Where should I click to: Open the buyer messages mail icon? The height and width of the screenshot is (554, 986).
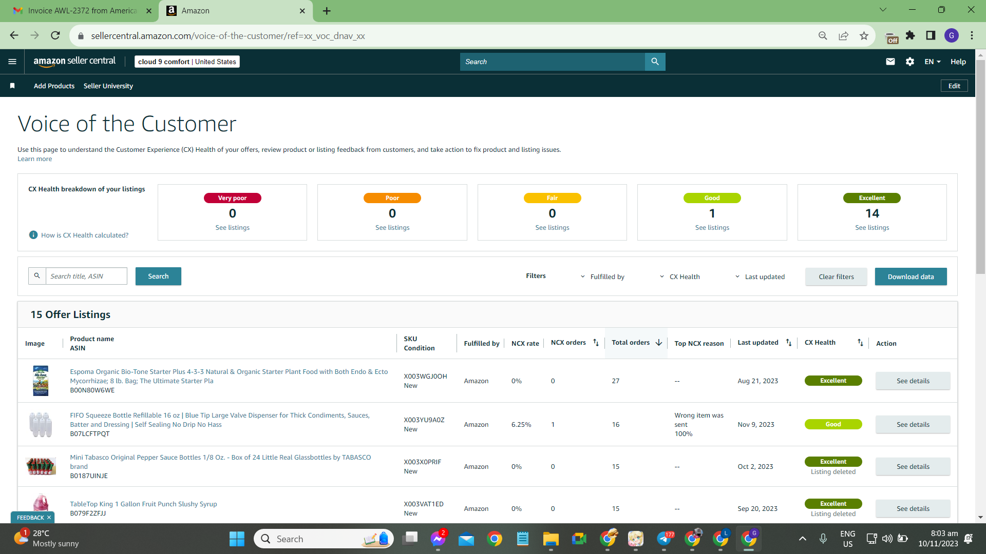pos(890,62)
